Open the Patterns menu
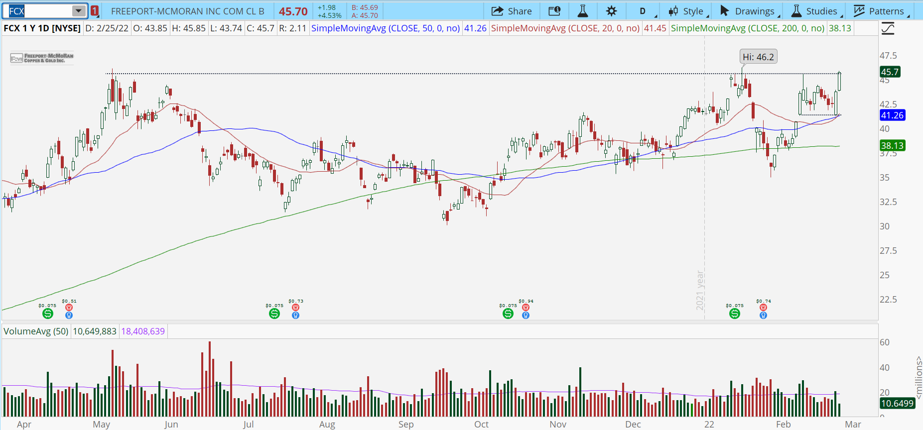The image size is (923, 430). [x=881, y=11]
